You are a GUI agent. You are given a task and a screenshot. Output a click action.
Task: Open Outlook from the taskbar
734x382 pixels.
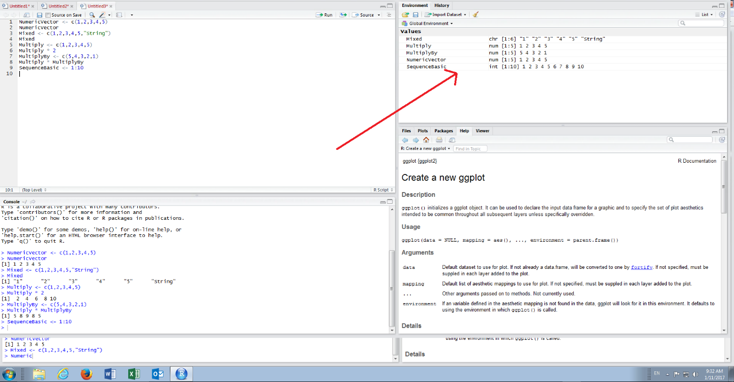point(158,374)
